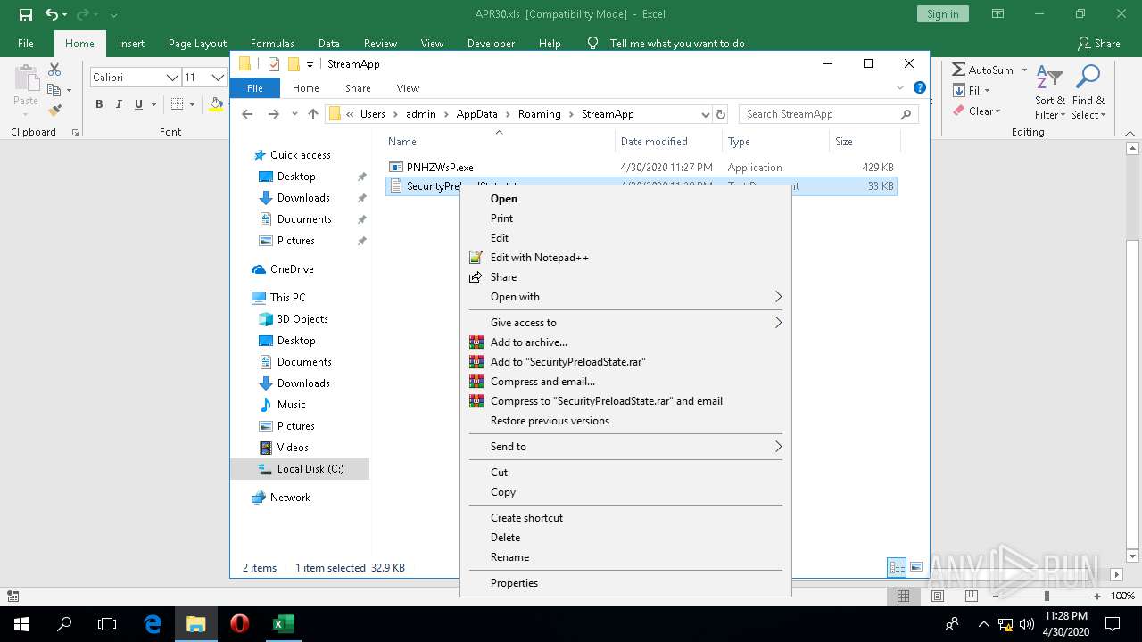Click the volume icon in system tray

pyautogui.click(x=1027, y=624)
